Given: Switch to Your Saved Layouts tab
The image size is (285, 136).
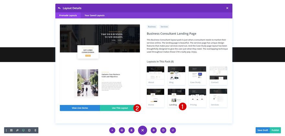Looking at the screenshot, I should pos(95,16).
